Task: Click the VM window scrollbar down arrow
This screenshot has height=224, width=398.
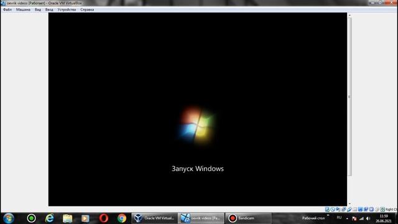Action: (x=349, y=203)
